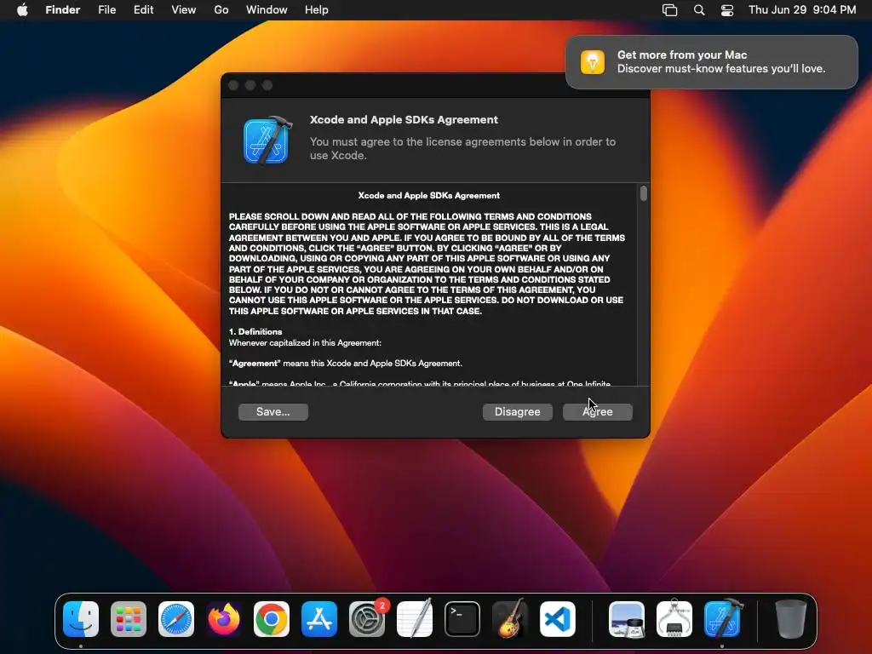Open the Apple menu
The width and height of the screenshot is (872, 654).
coord(22,10)
